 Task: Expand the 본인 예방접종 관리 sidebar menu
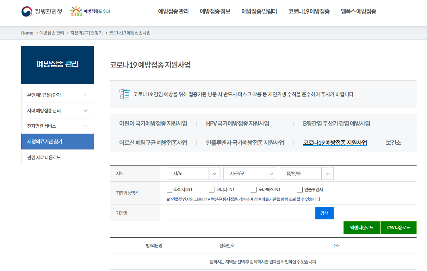57,95
